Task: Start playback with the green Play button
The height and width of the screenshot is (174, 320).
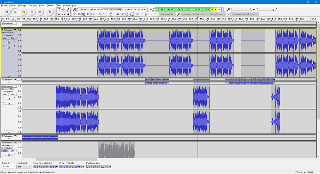Action: point(15,12)
